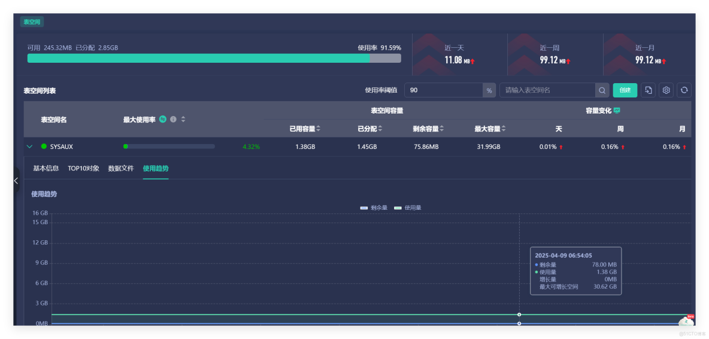
Task: Click the search magnifier icon
Action: [602, 90]
